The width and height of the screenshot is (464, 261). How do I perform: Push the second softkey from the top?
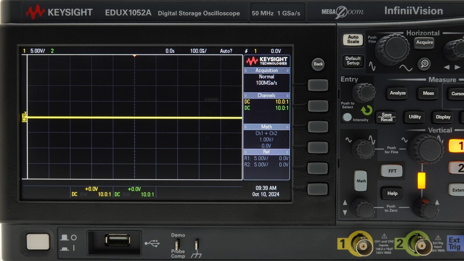318,106
